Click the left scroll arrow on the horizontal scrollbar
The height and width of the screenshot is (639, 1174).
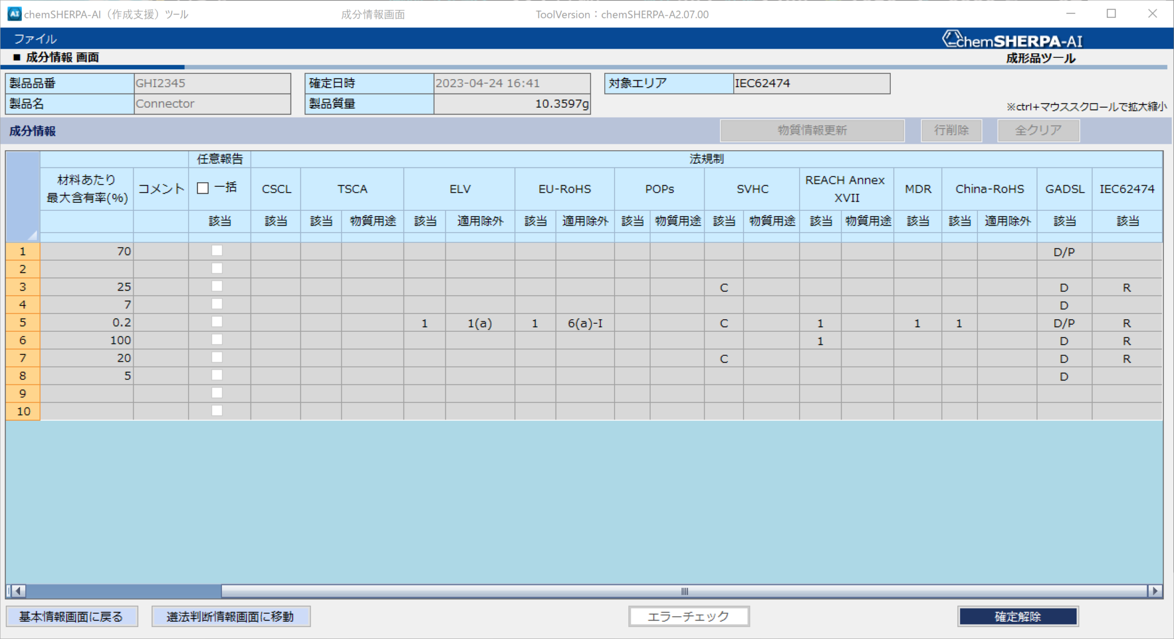(19, 591)
